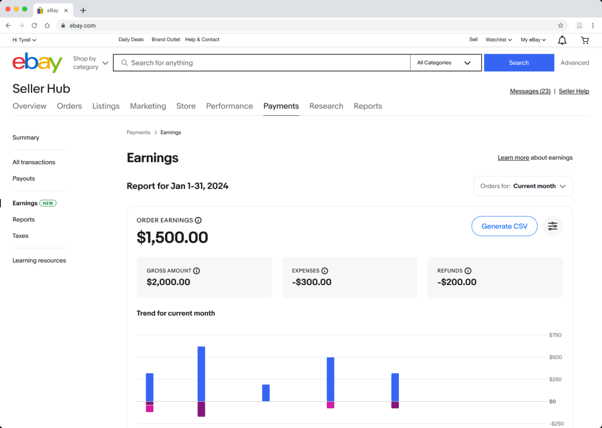Viewport: 602px width, 428px height.
Task: Click the search magnifier icon
Action: point(124,62)
